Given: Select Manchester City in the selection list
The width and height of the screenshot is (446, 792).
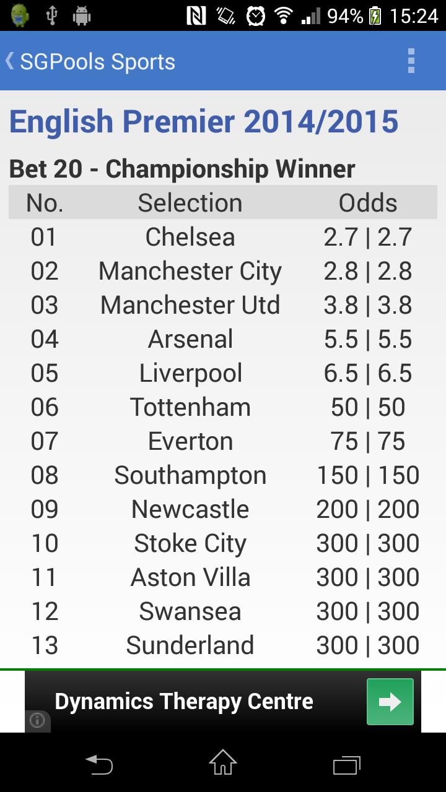Looking at the screenshot, I should pos(190,270).
